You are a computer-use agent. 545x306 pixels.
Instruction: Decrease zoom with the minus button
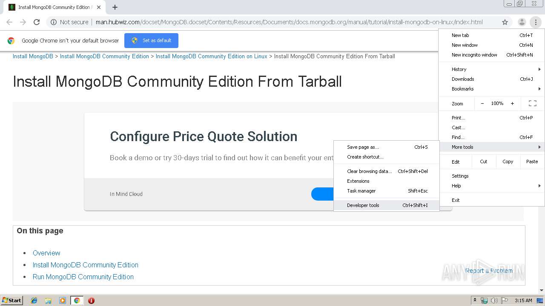[x=482, y=103]
